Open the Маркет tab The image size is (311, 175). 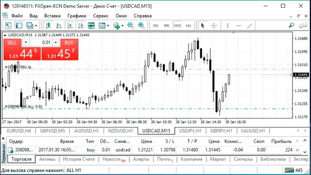(x=218, y=159)
